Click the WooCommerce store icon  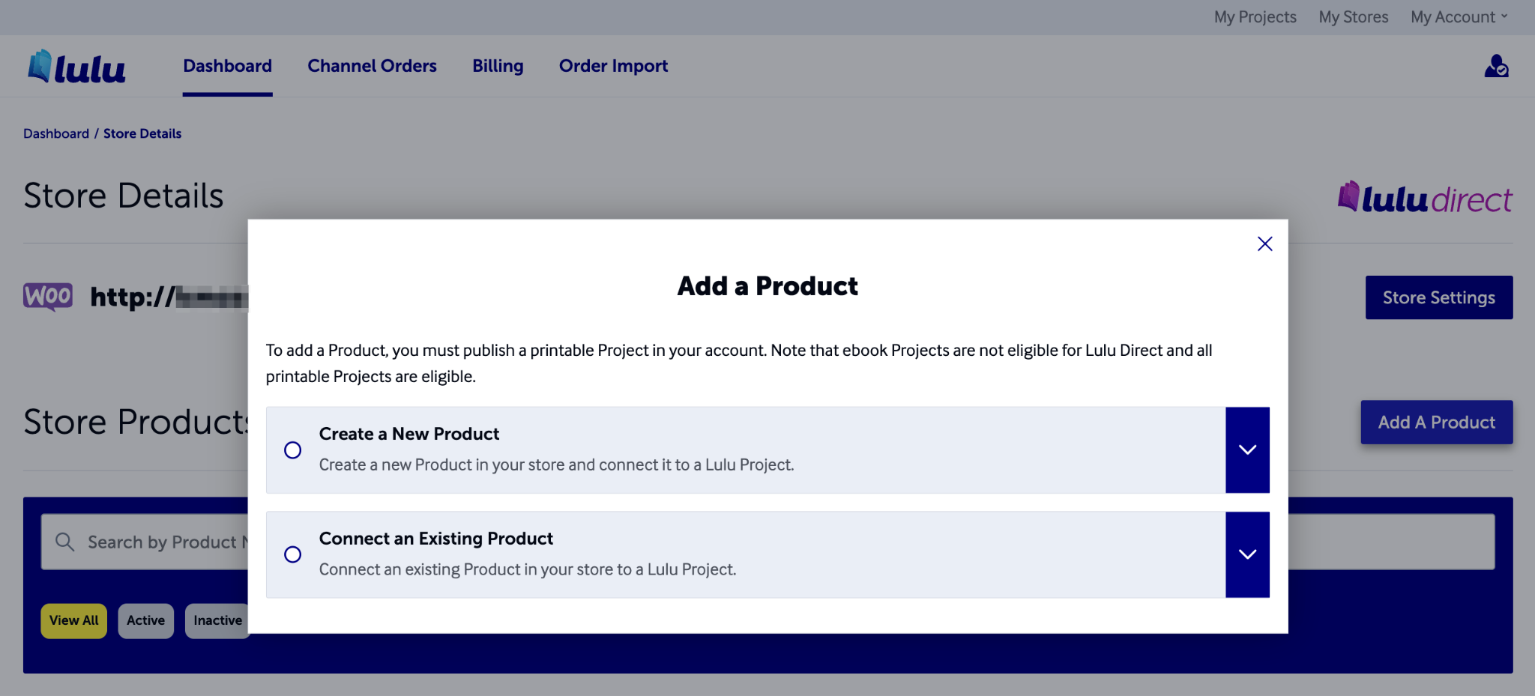48,296
